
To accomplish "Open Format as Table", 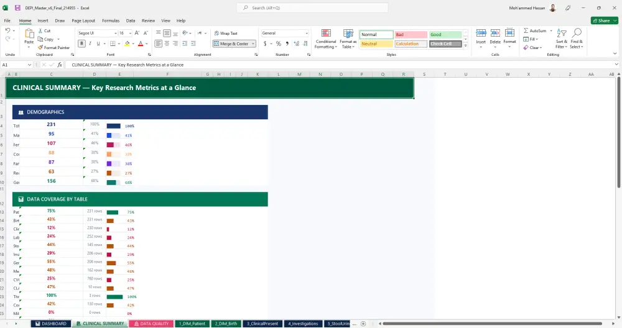I will [x=348, y=39].
